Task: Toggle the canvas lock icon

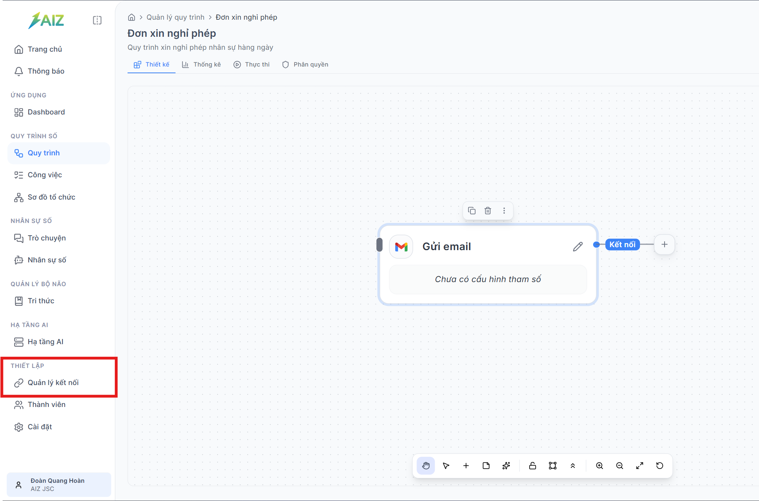Action: [533, 466]
